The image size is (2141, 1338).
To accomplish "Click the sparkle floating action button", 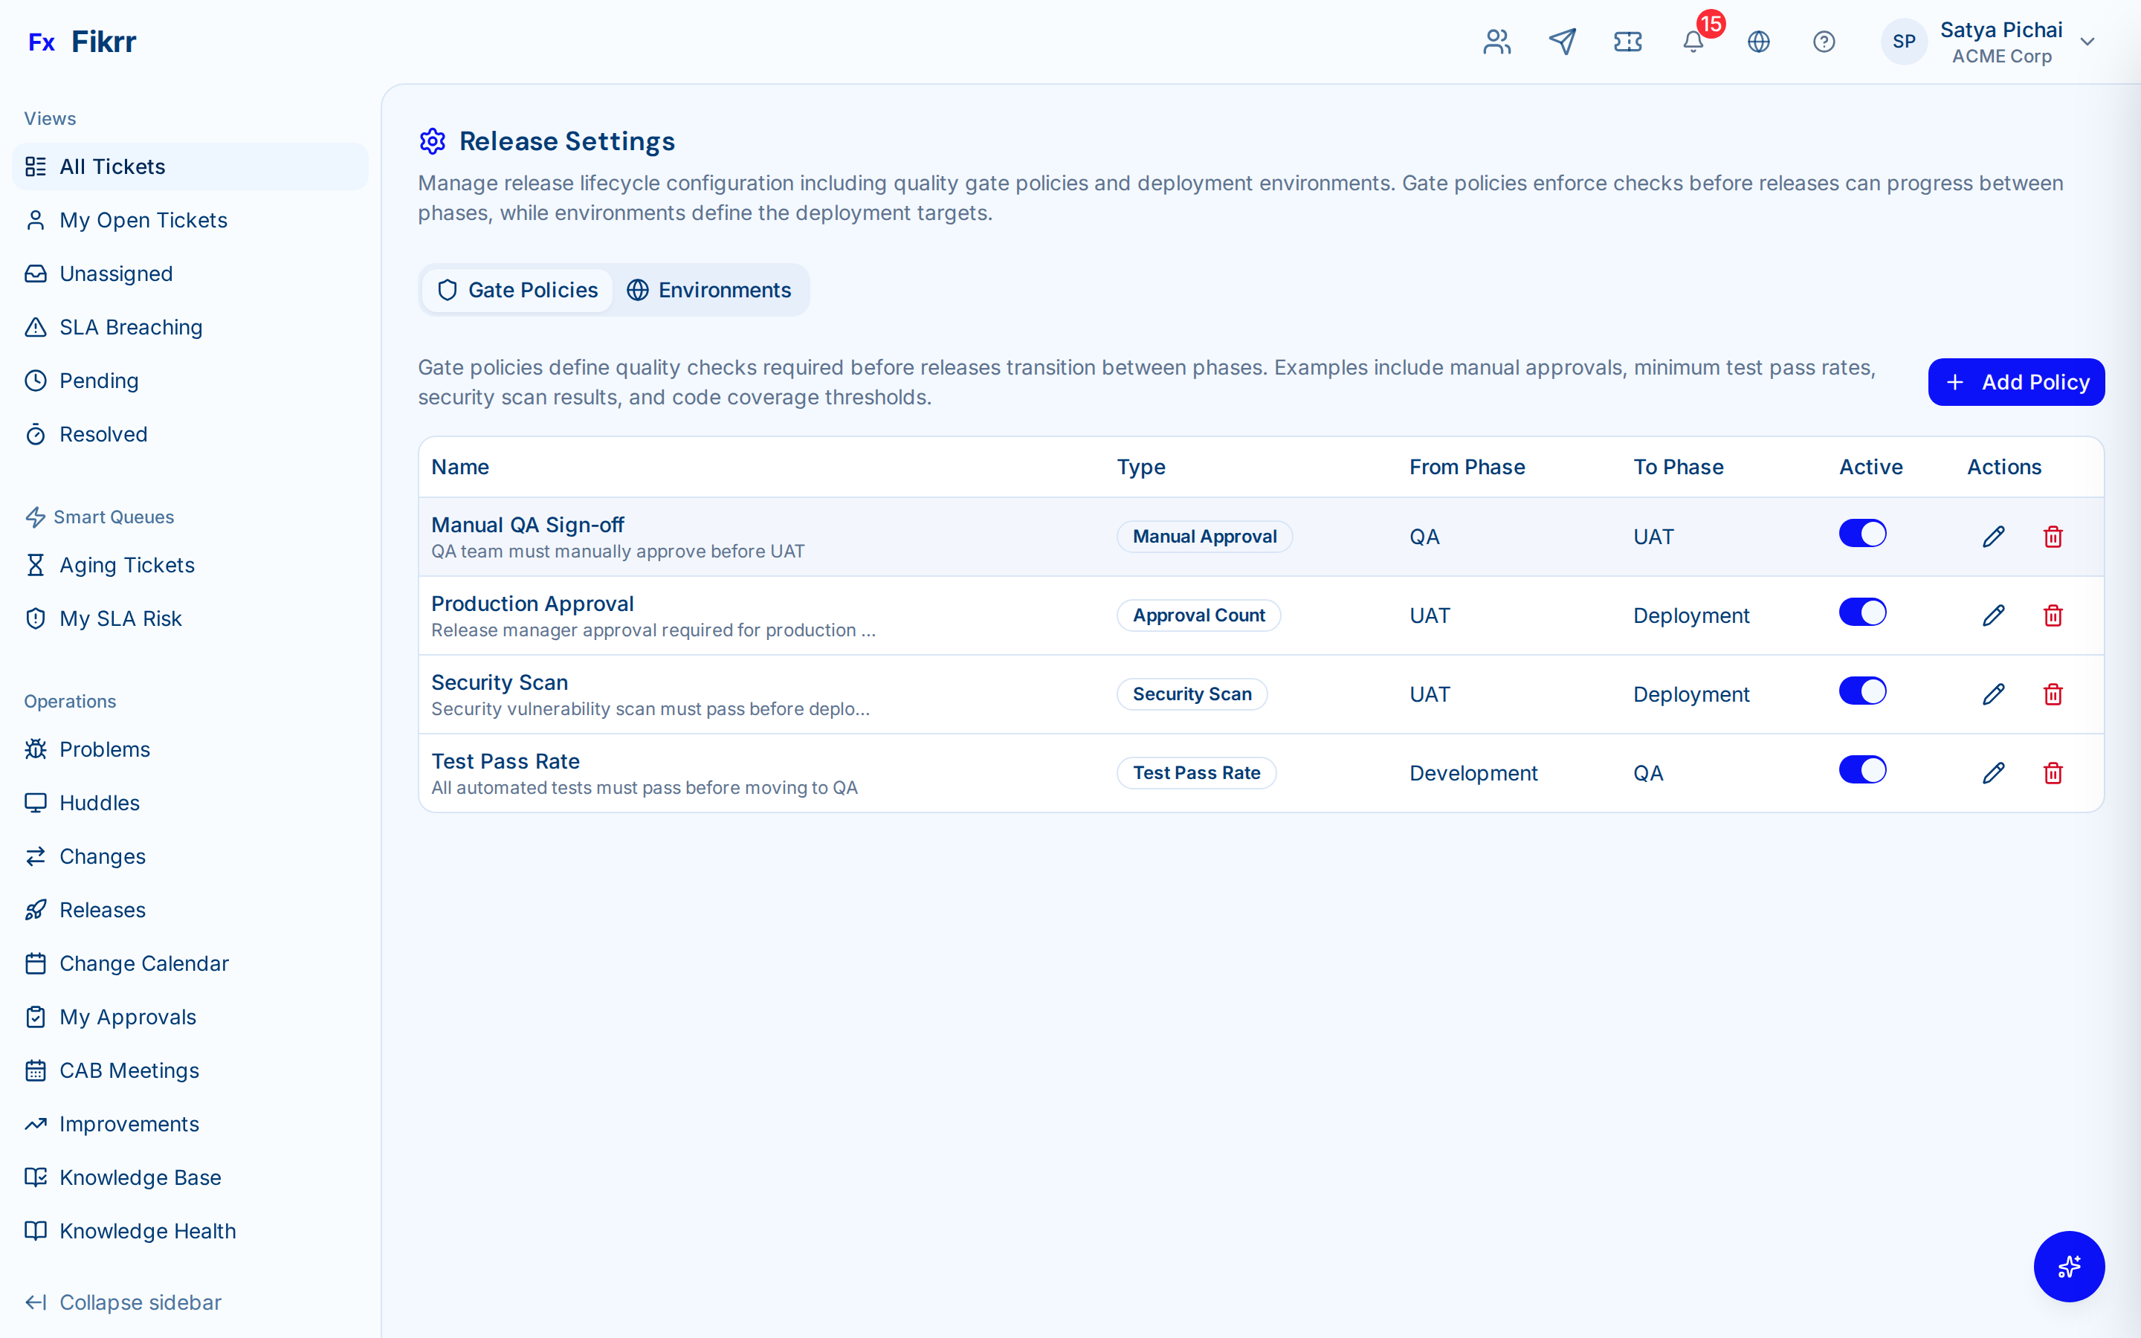I will 2070,1267.
